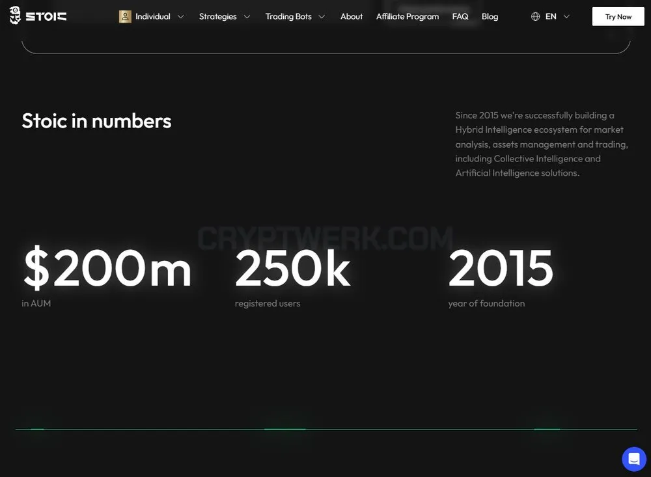The width and height of the screenshot is (651, 477).
Task: Expand the Individual dropdown chevron
Action: click(x=180, y=17)
